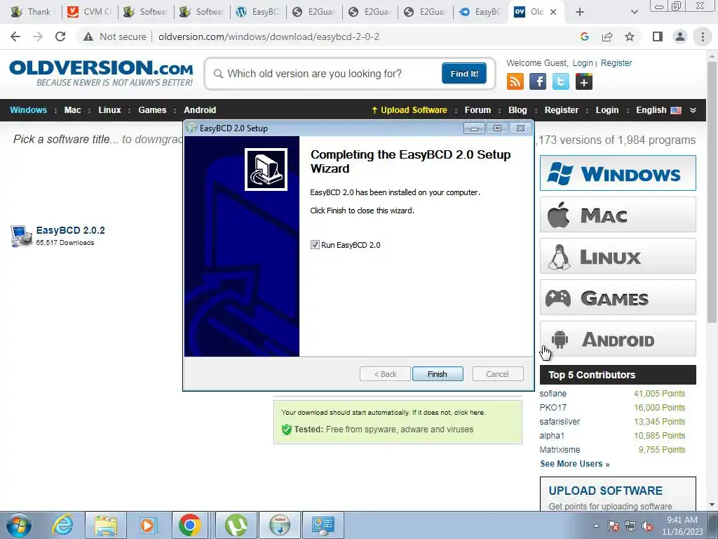The height and width of the screenshot is (539, 718).
Task: Open the Facebook icon in the header
Action: click(x=538, y=81)
